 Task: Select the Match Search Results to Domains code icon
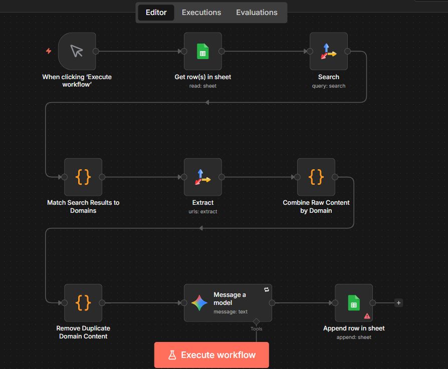pyautogui.click(x=83, y=177)
